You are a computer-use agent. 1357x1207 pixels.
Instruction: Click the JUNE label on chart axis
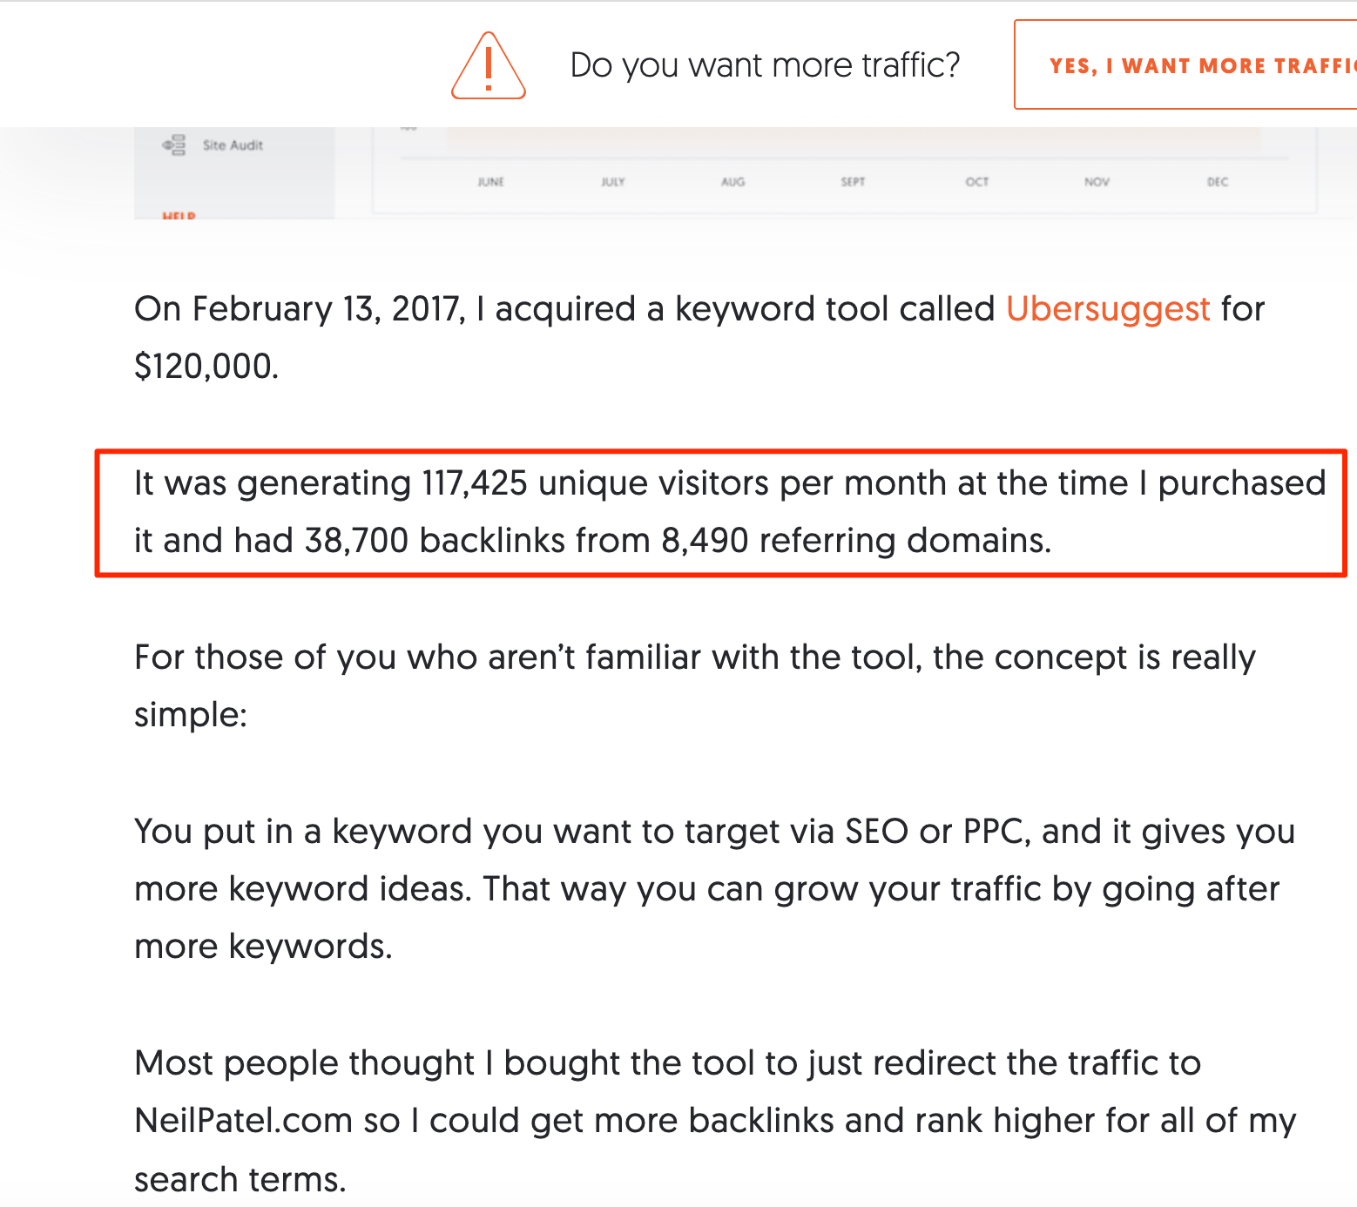coord(490,182)
